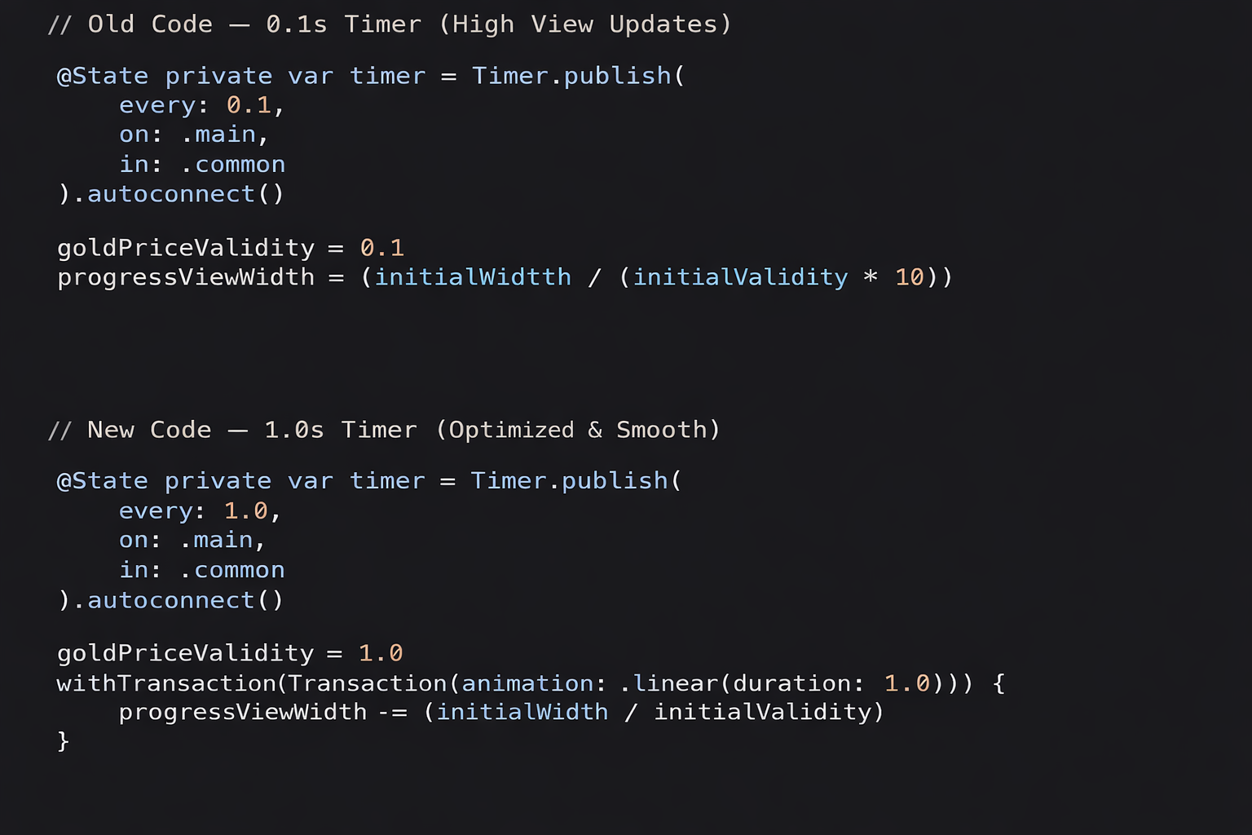Image resolution: width=1252 pixels, height=835 pixels.
Task: Click the "New Code — 1.0s Timer" comment line
Action: (384, 430)
